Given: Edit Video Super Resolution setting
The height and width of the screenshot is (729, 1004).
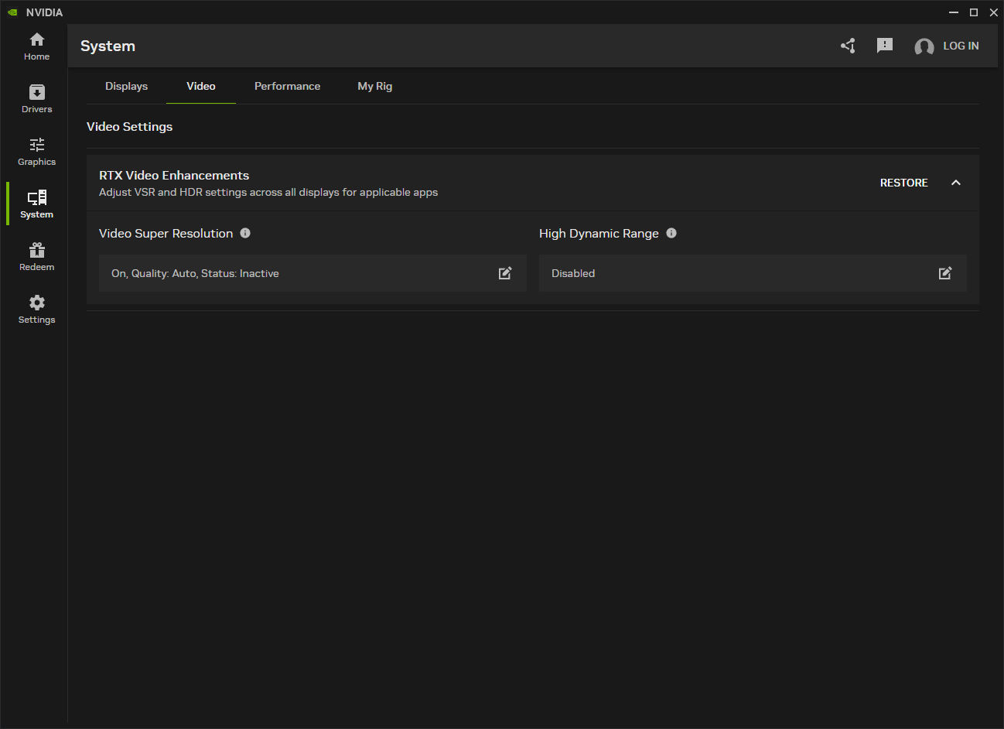Looking at the screenshot, I should point(505,273).
